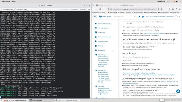
Task: Open the volume control in system tray
Action: [177, 1]
